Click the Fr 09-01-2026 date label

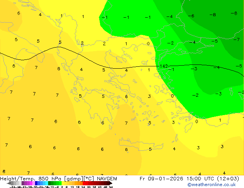(161, 179)
